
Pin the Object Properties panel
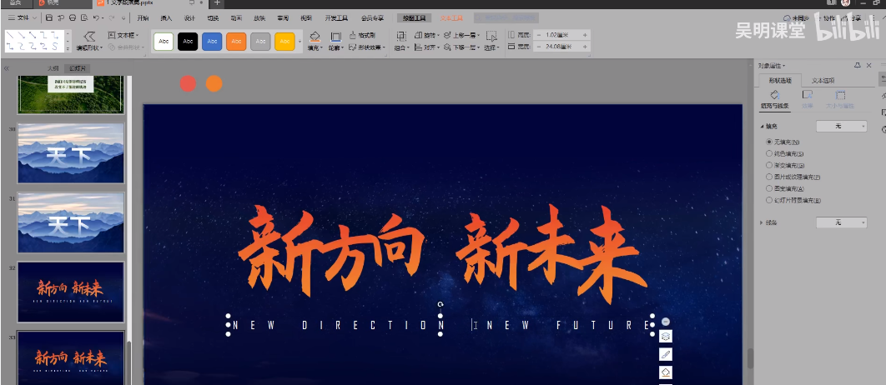pyautogui.click(x=857, y=66)
